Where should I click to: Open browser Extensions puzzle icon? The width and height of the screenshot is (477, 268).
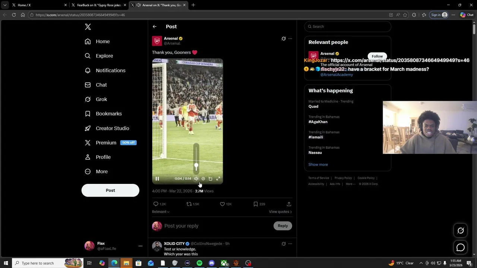click(414, 15)
